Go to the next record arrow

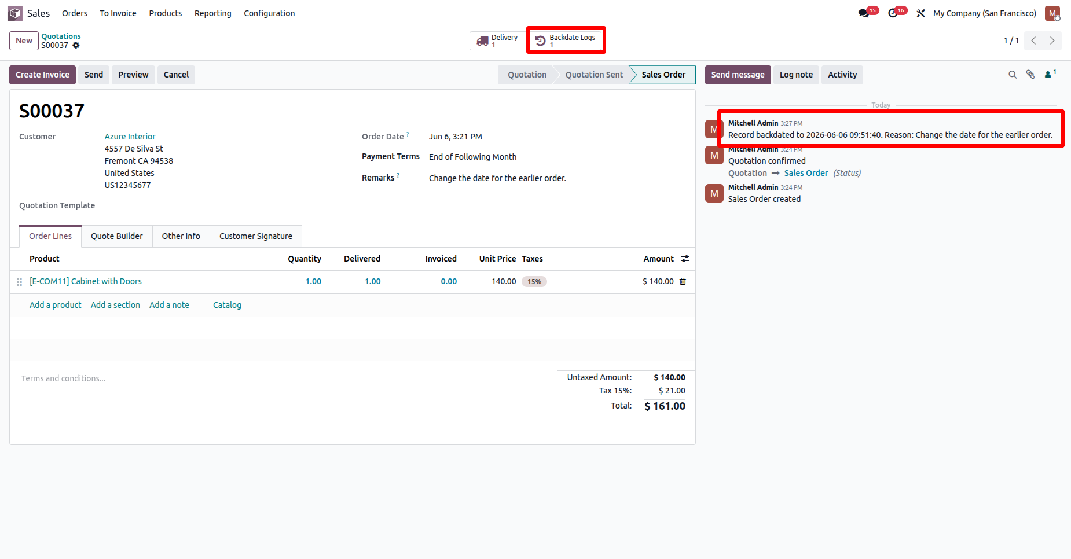coord(1052,41)
